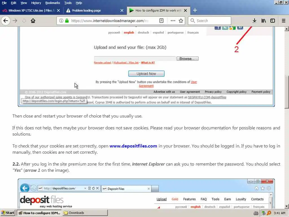
Task: Click the vertical scrollbar thumb
Action: click(287, 92)
